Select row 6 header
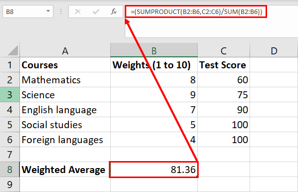This screenshot has width=298, height=192. pos(9,140)
